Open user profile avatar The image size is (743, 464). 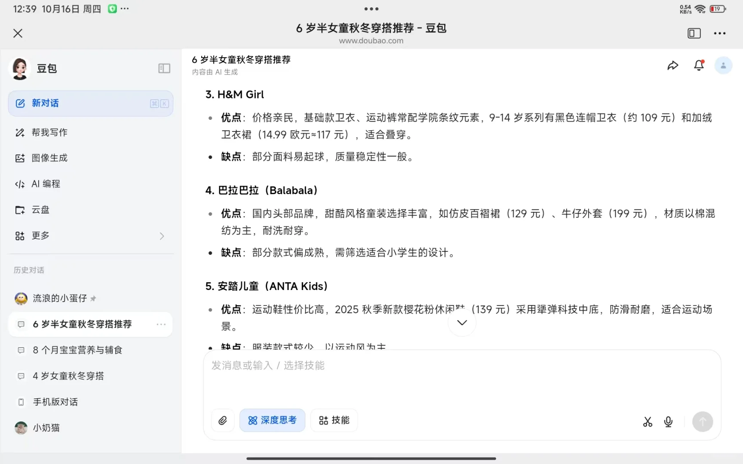723,65
